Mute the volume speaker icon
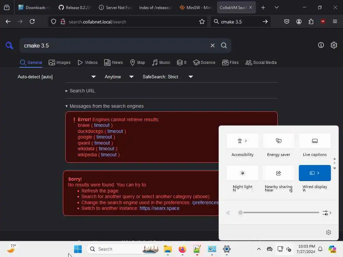The image size is (343, 257). coord(228,212)
